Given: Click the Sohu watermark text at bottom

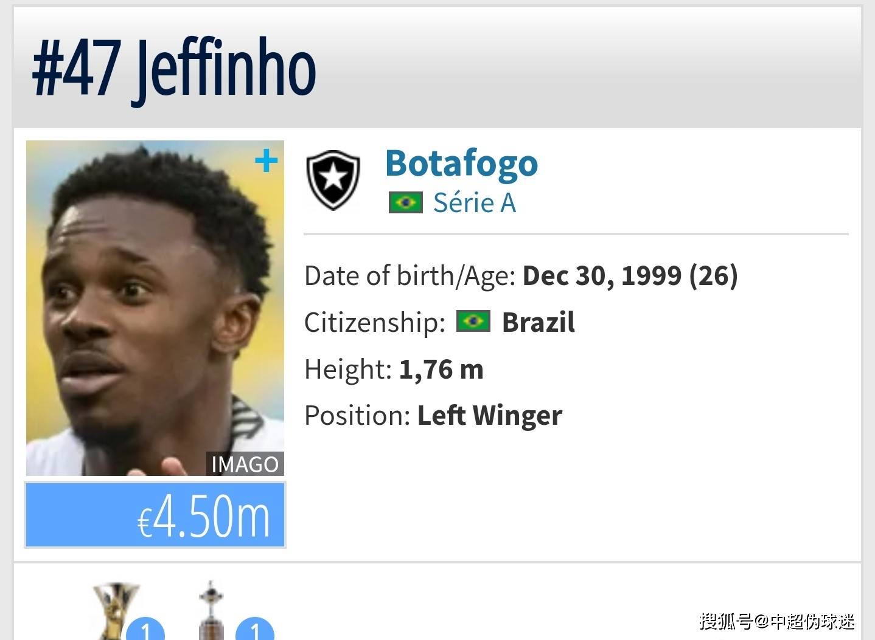Looking at the screenshot, I should pos(778,621).
